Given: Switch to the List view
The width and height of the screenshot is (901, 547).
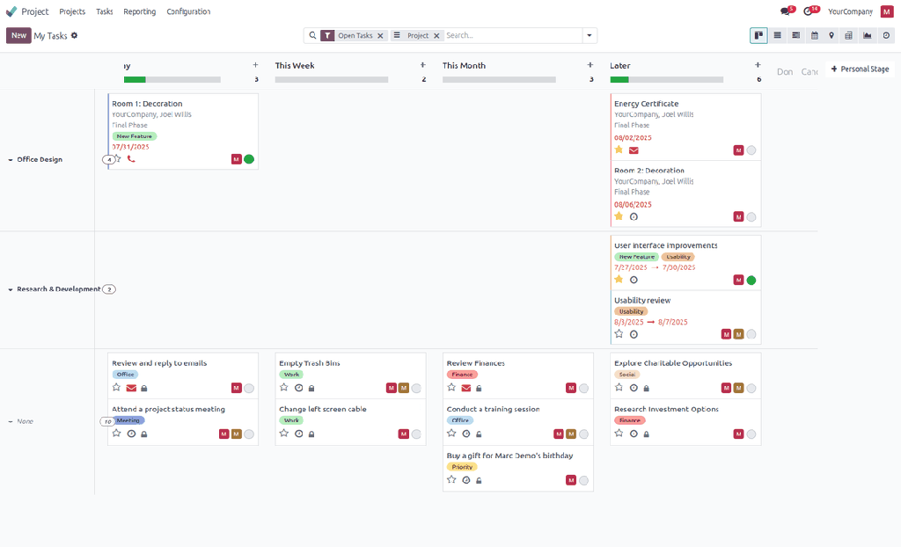Looking at the screenshot, I should (x=778, y=36).
